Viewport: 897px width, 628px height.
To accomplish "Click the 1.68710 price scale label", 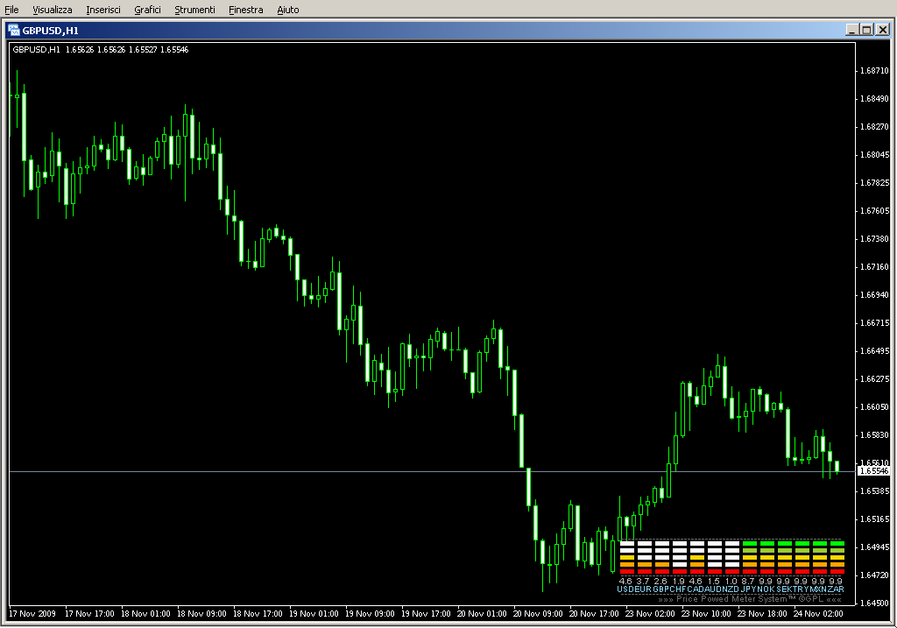I will pyautogui.click(x=875, y=71).
